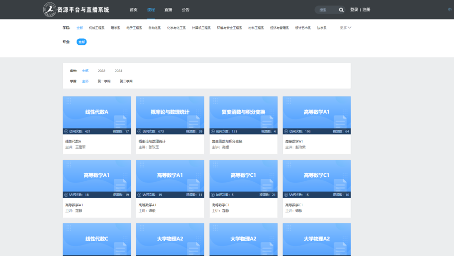The image size is (454, 256).
Task: Click play icon beside 访问次数 121
Action: tap(213, 131)
